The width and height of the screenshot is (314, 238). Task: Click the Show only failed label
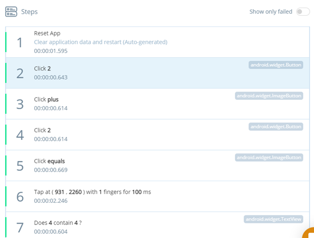271,12
